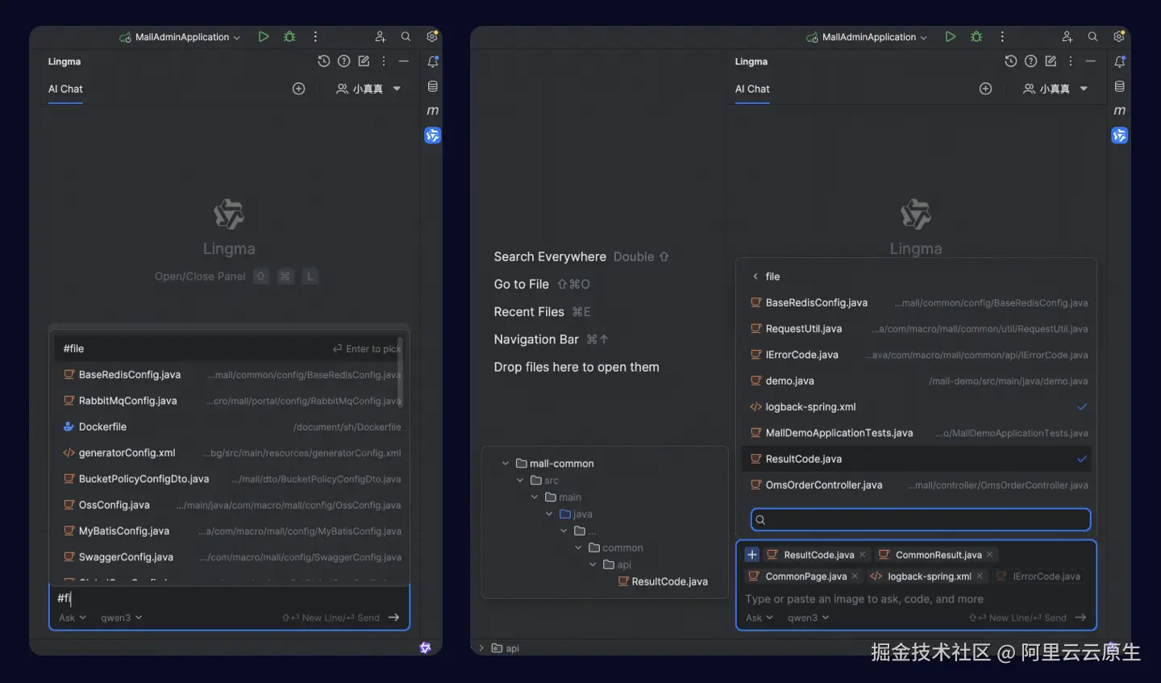Select IErrorCode.java in the right file picker
The image size is (1161, 683).
[x=916, y=355]
